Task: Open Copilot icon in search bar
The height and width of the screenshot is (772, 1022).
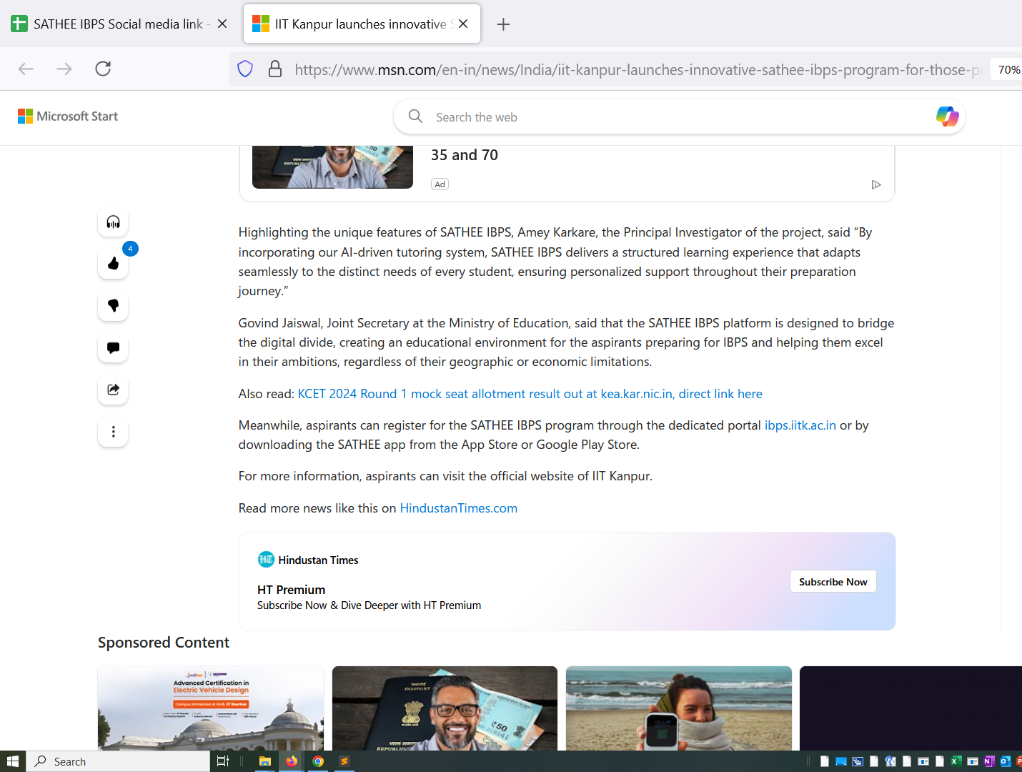Action: (947, 117)
